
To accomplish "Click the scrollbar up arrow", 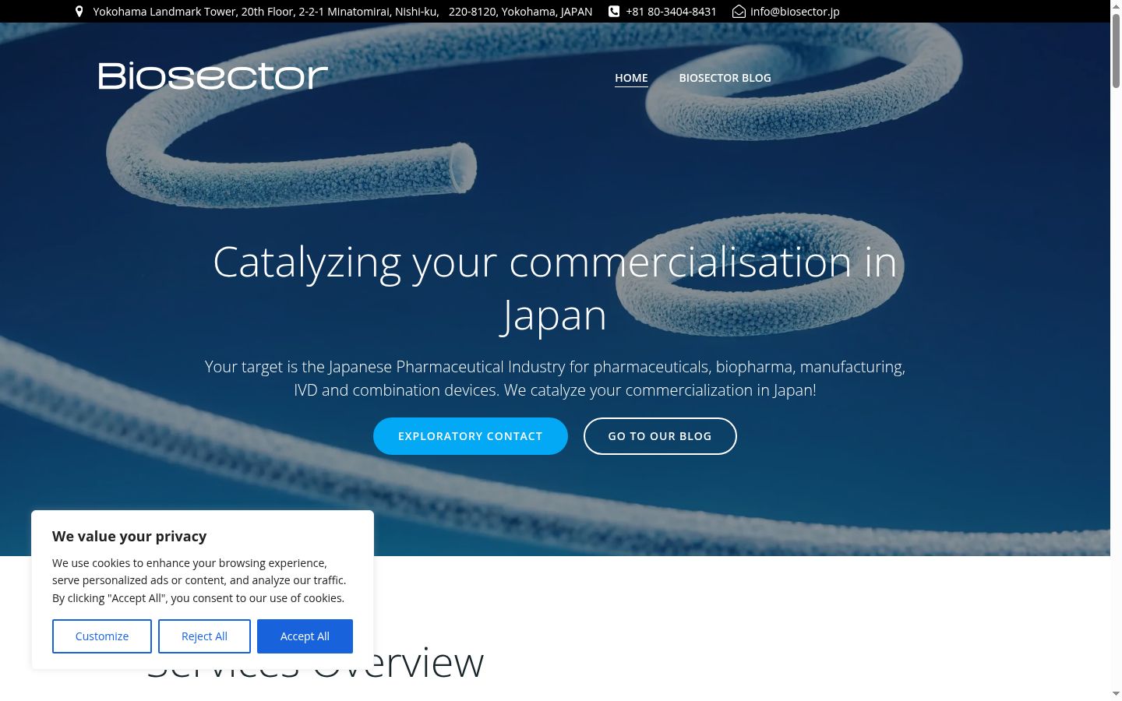I will point(1116,5).
